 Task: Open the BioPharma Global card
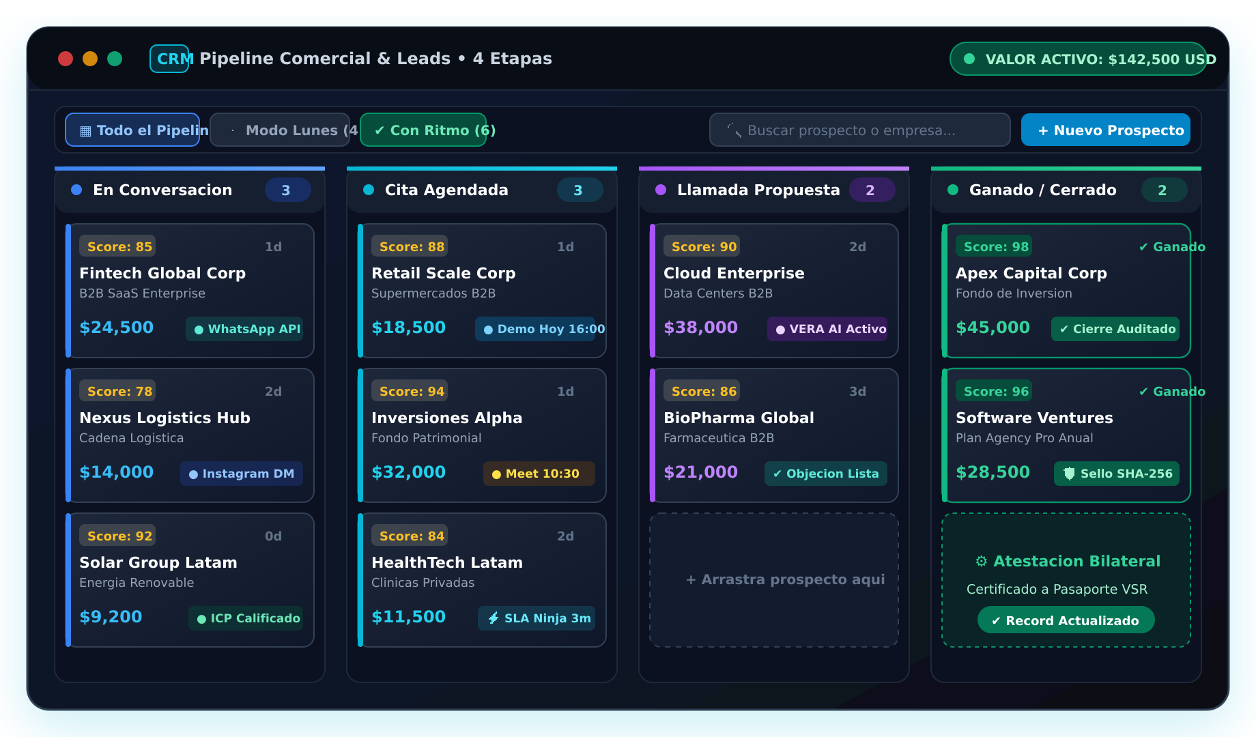pyautogui.click(x=774, y=435)
